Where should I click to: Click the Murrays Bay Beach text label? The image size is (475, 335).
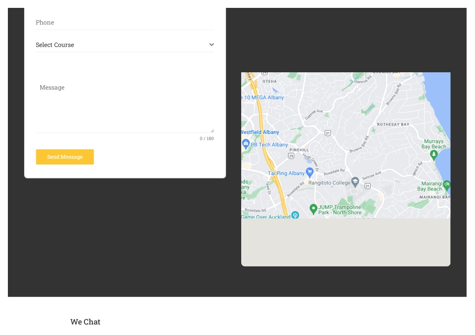point(434,144)
